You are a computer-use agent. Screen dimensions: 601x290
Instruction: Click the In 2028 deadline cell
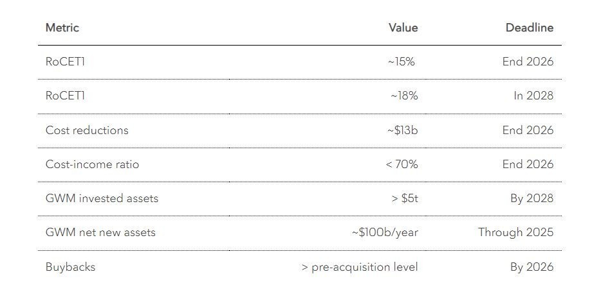533,96
